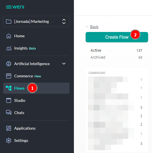Open the Artificial Intelligence menu item
Viewport: 152px width, 153px height.
click(x=36, y=64)
